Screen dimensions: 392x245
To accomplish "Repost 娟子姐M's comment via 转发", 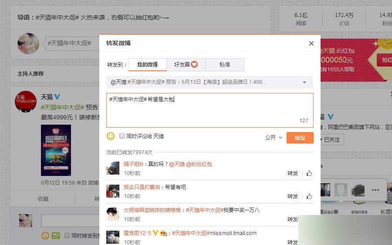I will (293, 173).
